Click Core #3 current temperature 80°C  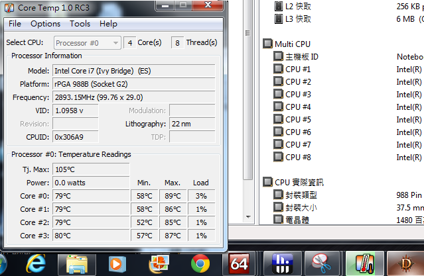click(x=91, y=236)
